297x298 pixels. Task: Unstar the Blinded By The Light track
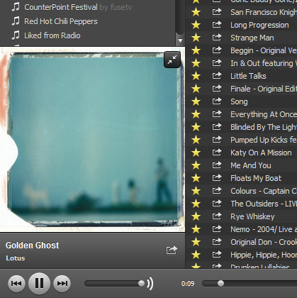coord(196,127)
